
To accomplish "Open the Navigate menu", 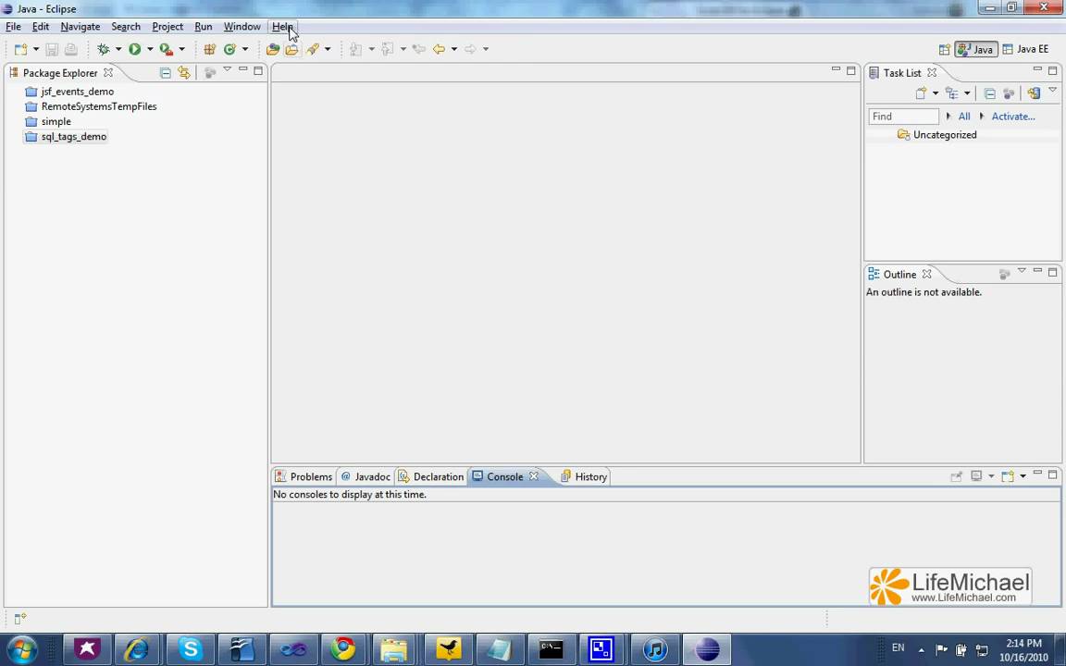I will pyautogui.click(x=81, y=27).
